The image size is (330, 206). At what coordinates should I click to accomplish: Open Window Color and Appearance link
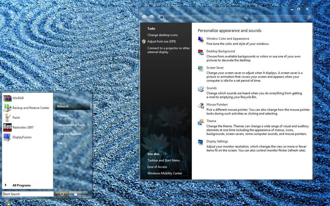coord(228,39)
